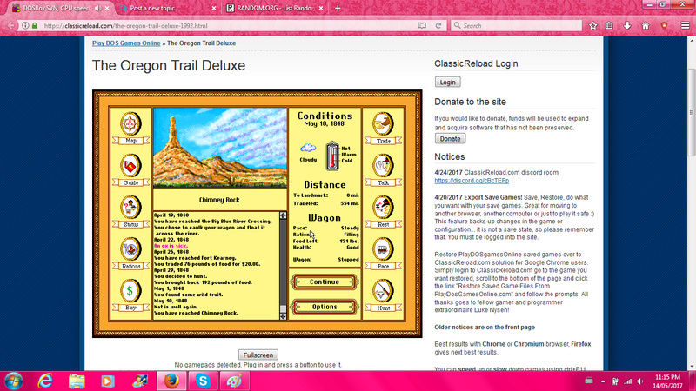Image resolution: width=696 pixels, height=391 pixels.
Task: Launch Internet Explorer from the taskbar
Action: (46, 381)
